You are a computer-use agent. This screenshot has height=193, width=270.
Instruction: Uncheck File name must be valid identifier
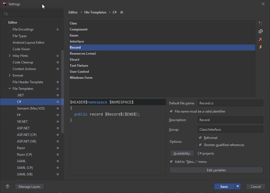171,111
